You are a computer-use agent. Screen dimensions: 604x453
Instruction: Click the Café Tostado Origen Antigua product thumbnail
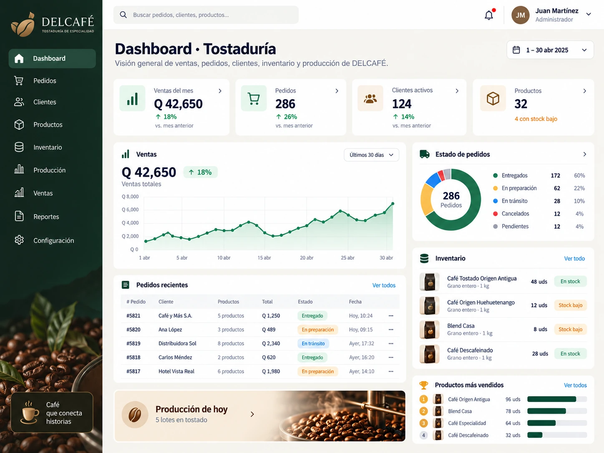(430, 282)
